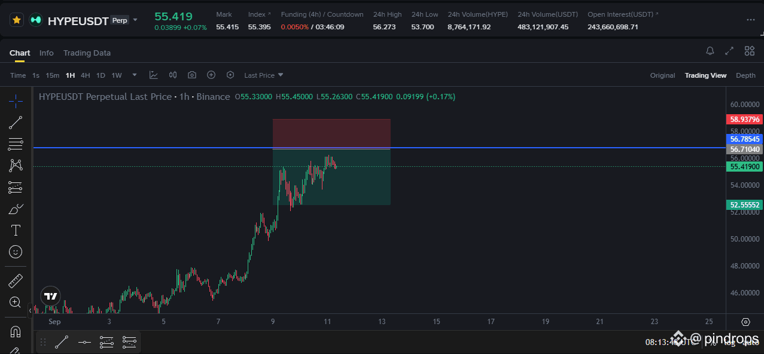Expand the more timeframes dropdown arrow
The height and width of the screenshot is (354, 764).
pos(135,75)
